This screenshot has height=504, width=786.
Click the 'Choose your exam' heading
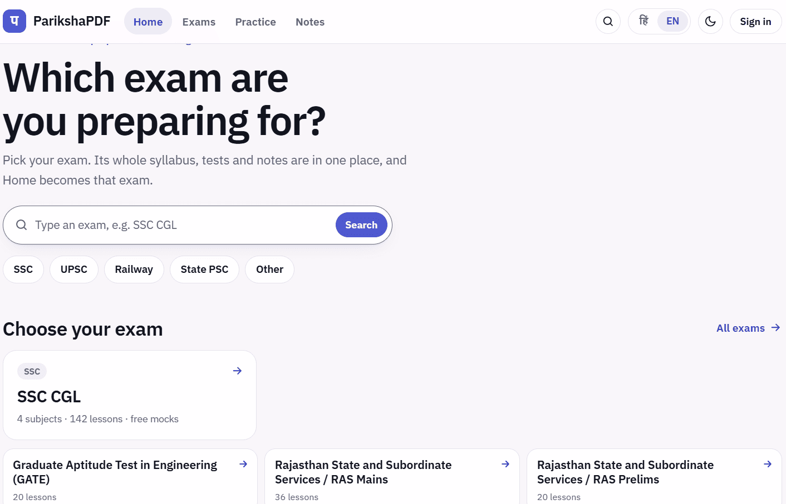83,329
